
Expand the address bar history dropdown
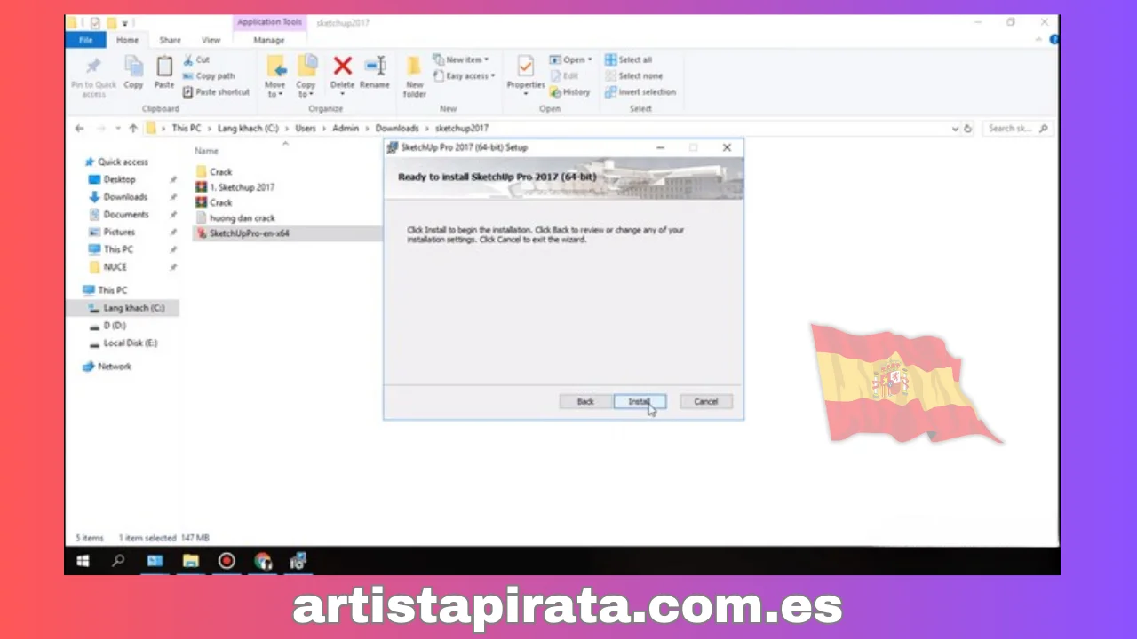[x=955, y=129]
